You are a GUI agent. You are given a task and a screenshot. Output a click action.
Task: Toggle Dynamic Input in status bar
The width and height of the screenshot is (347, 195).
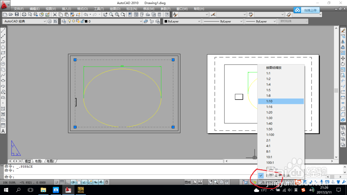pyautogui.click(x=96, y=182)
